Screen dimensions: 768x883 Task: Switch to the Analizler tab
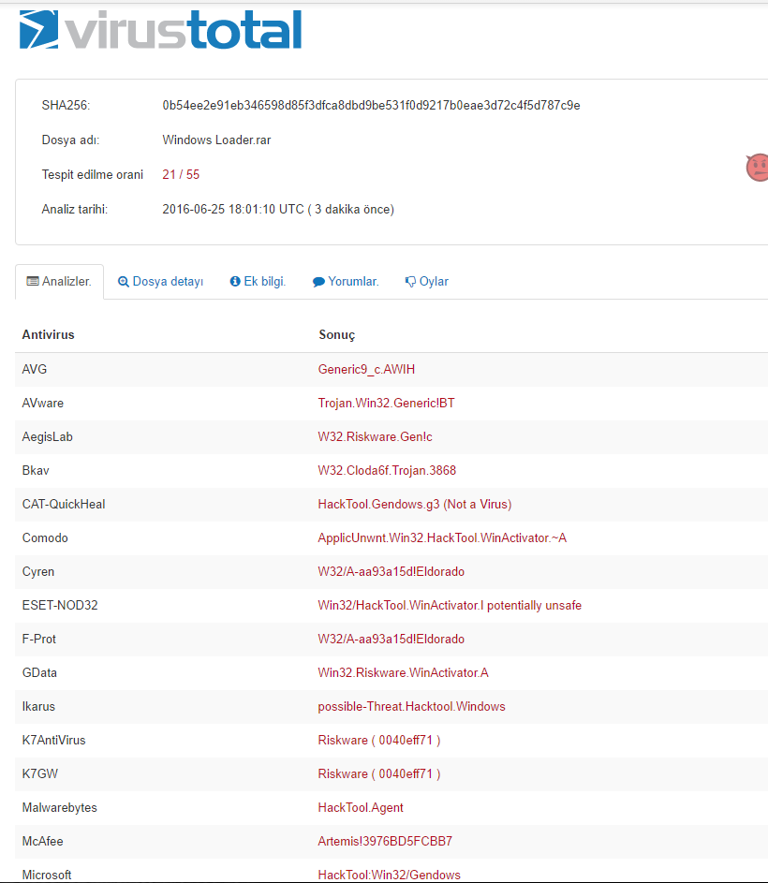click(x=59, y=282)
